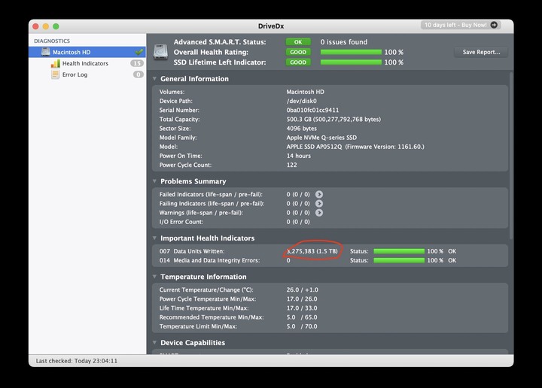
Task: Click the Error Log count badge 0
Action: [x=139, y=74]
